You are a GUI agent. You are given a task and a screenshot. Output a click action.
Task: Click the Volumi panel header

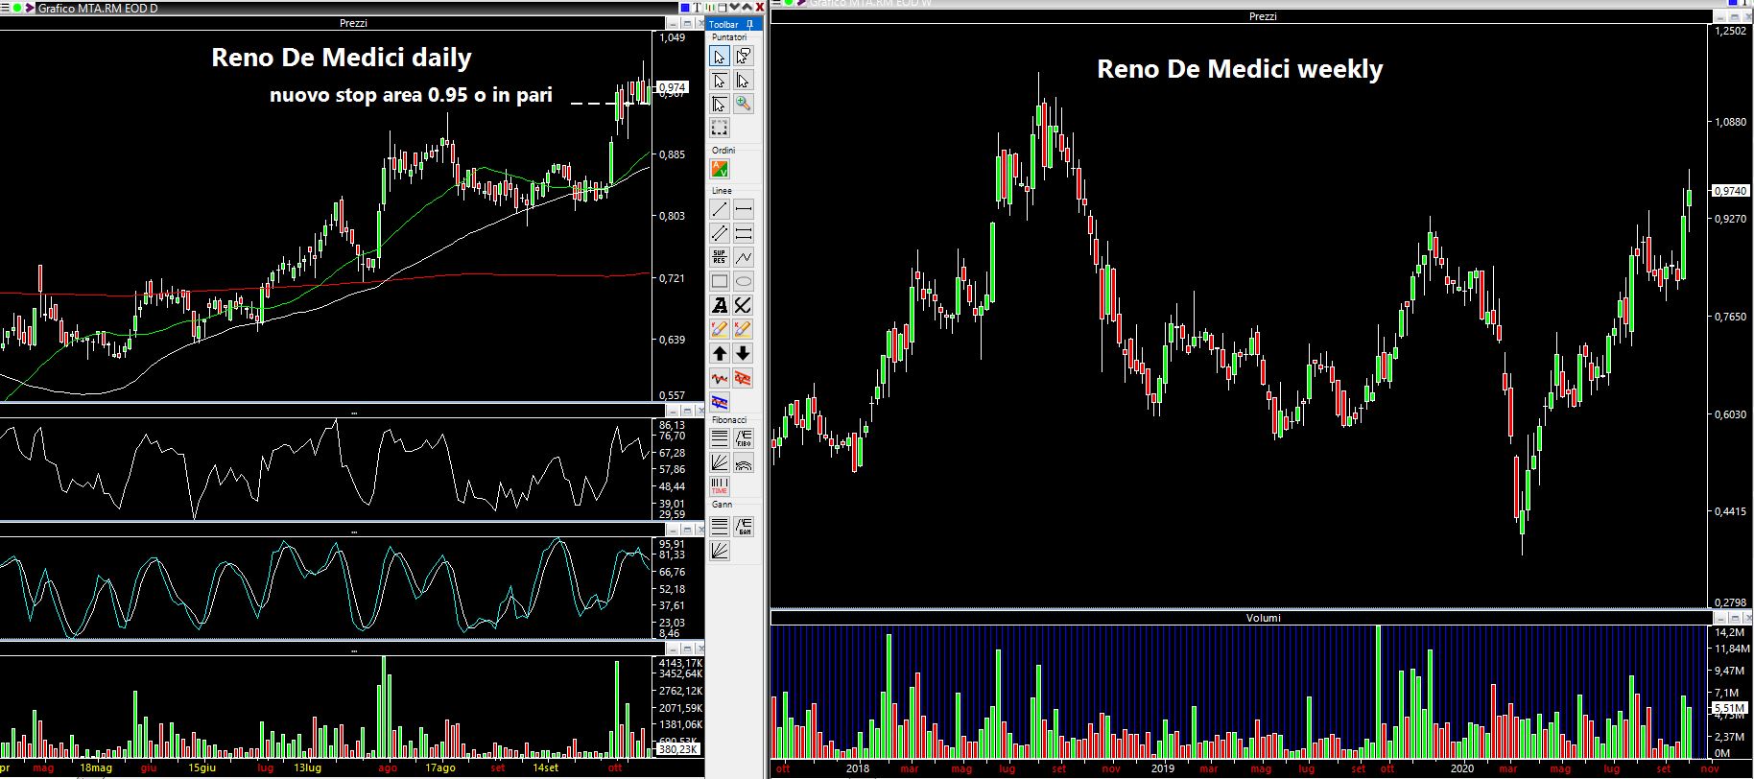click(x=1263, y=618)
